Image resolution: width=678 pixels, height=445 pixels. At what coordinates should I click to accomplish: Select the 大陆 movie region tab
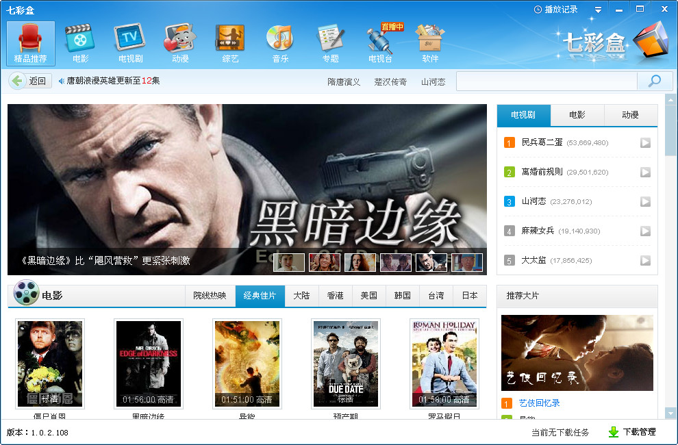(301, 296)
